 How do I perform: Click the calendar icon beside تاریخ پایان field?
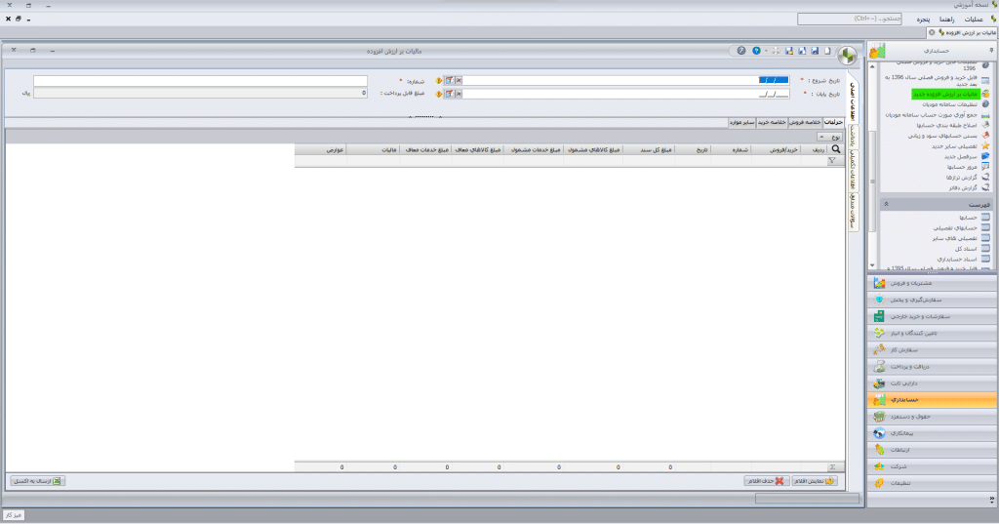449,94
